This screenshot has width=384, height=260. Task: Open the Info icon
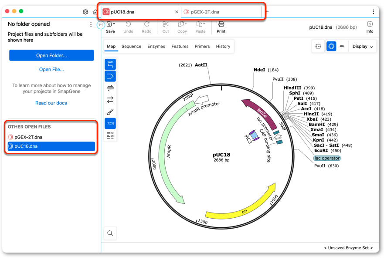(x=370, y=27)
